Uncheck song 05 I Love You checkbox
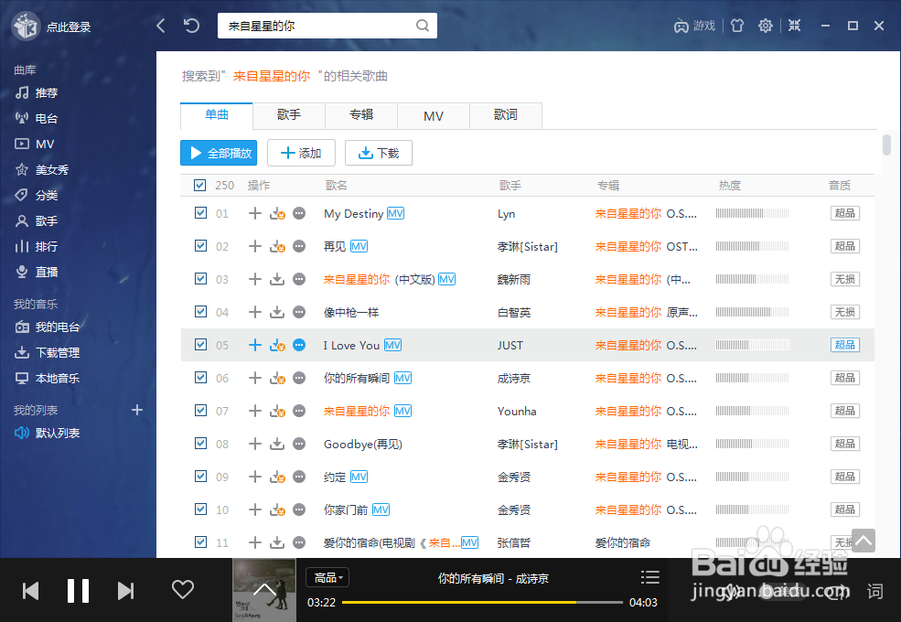The width and height of the screenshot is (901, 622). tap(200, 344)
